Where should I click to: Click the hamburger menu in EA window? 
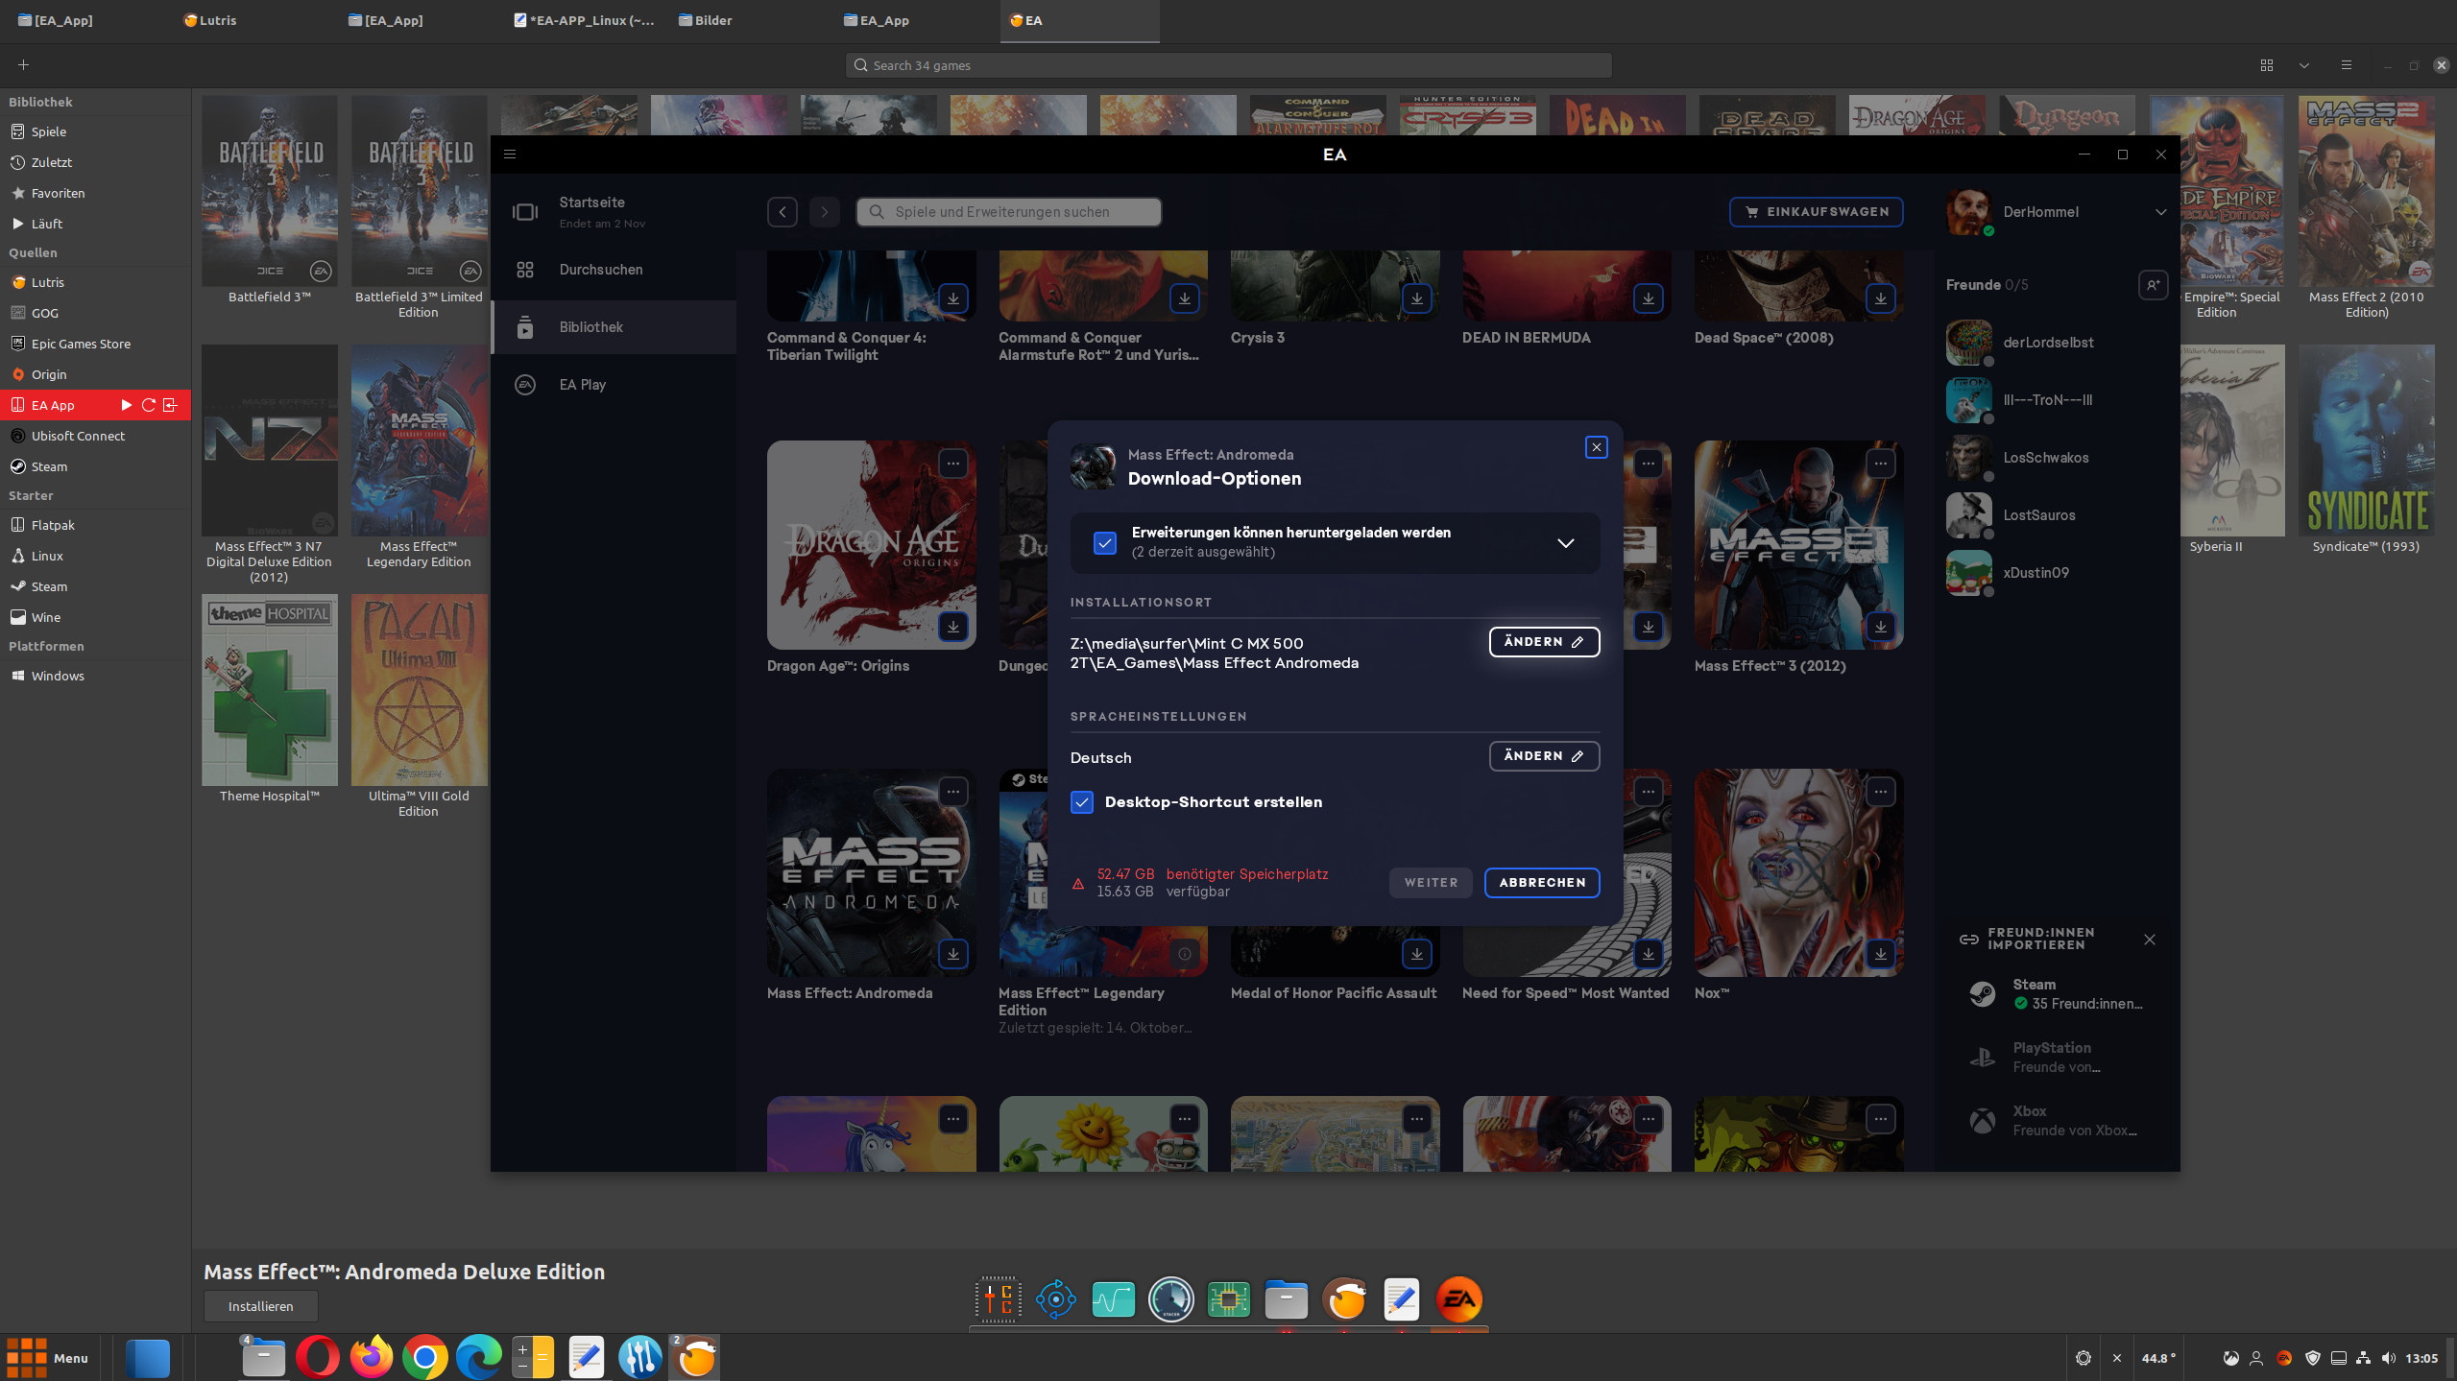(x=510, y=154)
